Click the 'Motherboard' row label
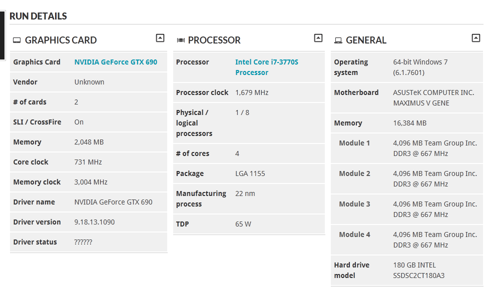492x295 pixels. click(356, 93)
